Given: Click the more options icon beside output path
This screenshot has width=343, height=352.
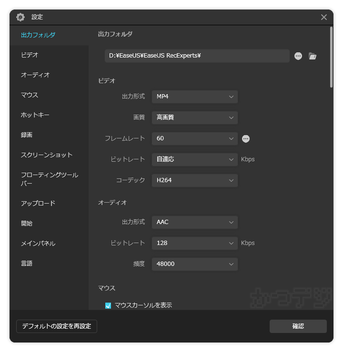Looking at the screenshot, I should [x=298, y=56].
